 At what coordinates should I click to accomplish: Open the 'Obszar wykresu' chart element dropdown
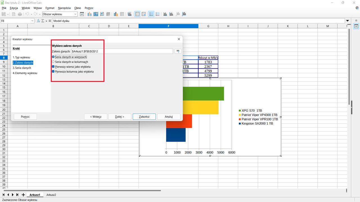coord(75,14)
